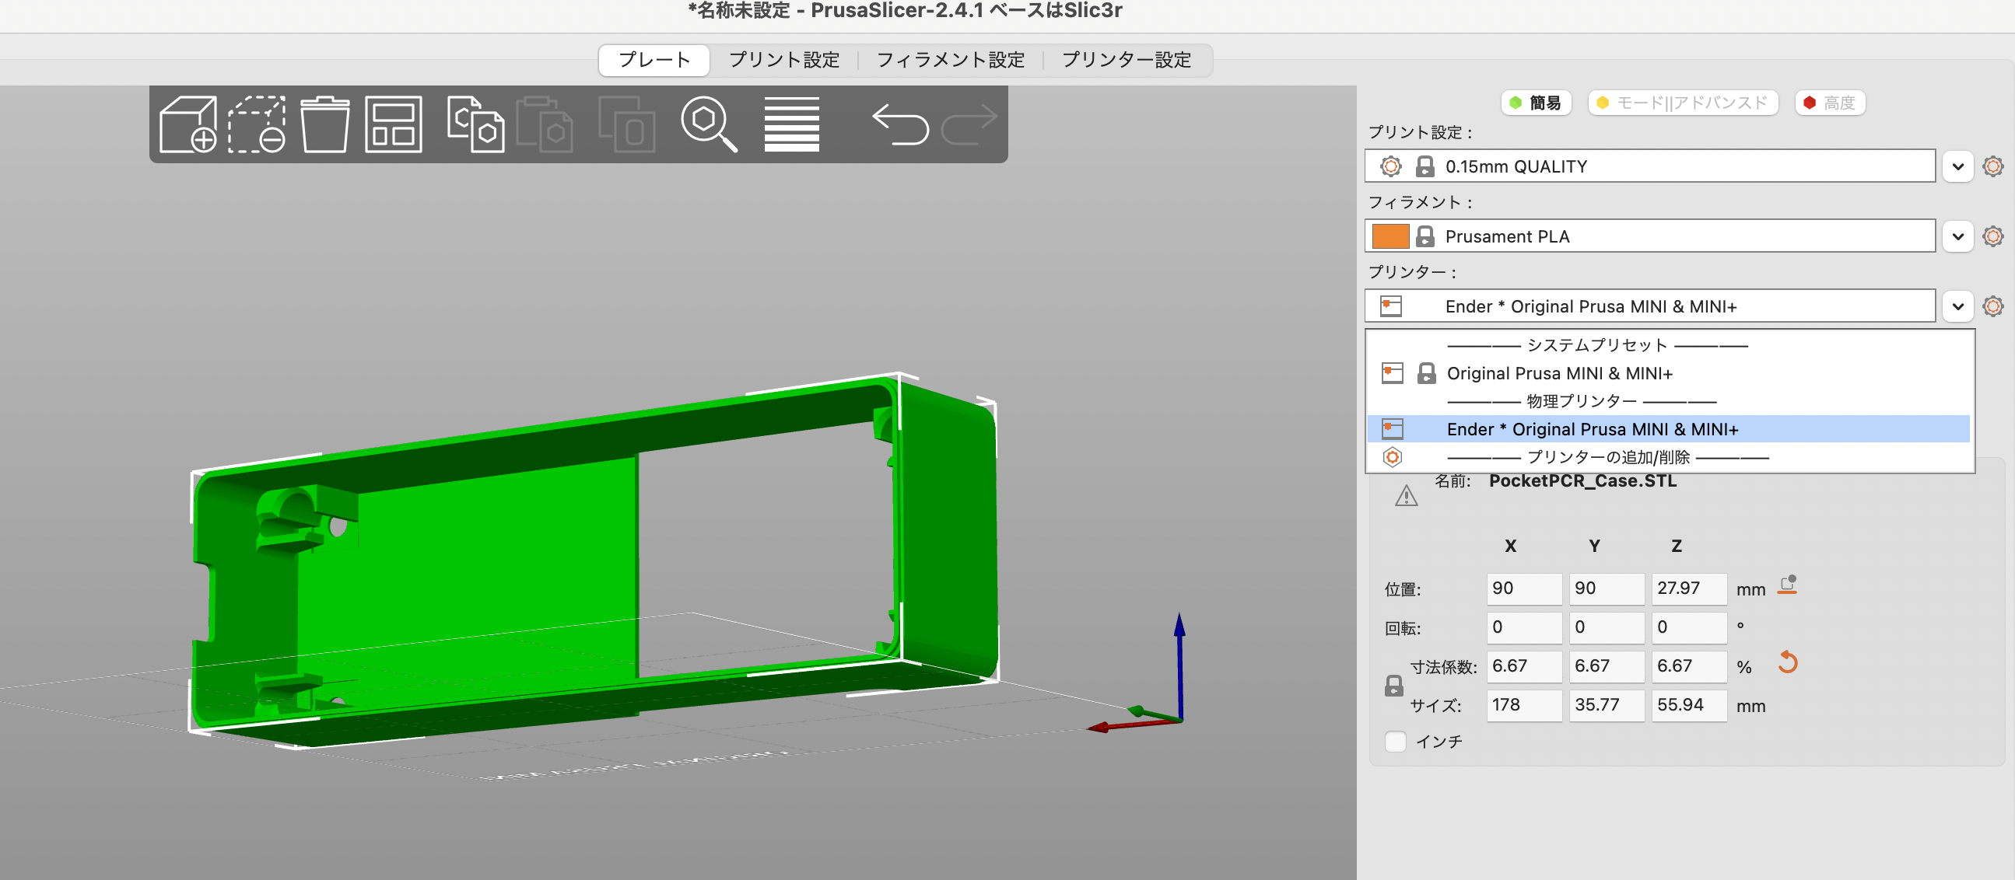Switch to プリンター設定 tab
Viewport: 2015px width, 880px height.
1126,60
